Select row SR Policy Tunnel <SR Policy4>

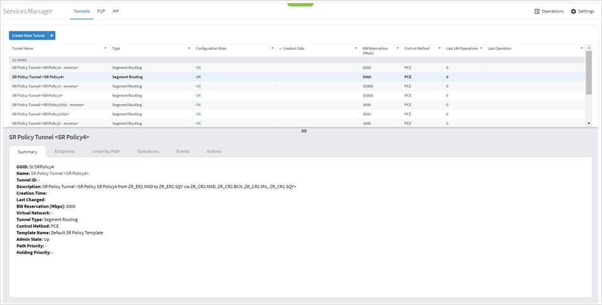(298, 77)
